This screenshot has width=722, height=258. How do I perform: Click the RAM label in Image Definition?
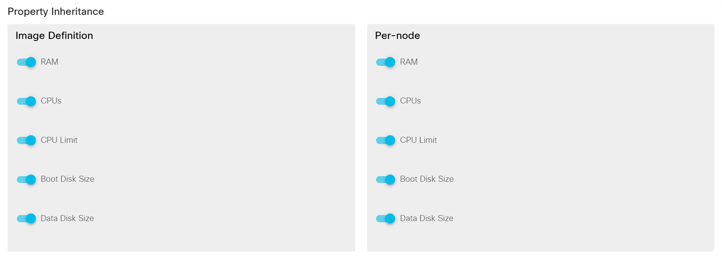[49, 62]
